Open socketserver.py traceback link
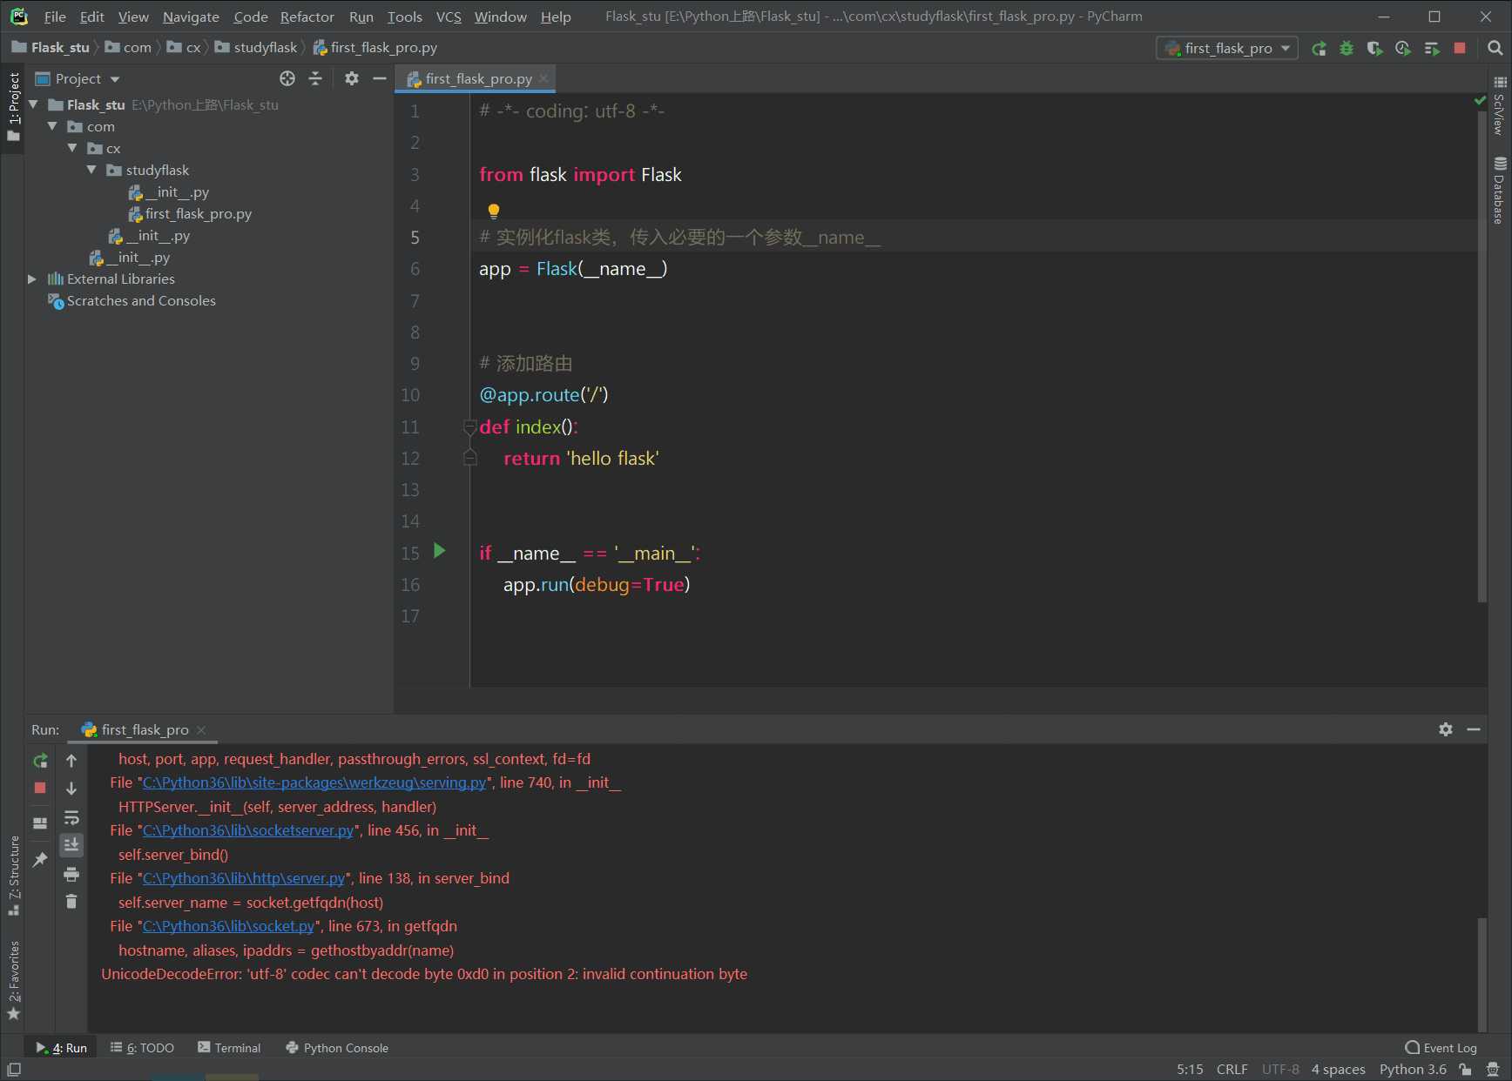Screen dimensions: 1512x1081 [248, 830]
